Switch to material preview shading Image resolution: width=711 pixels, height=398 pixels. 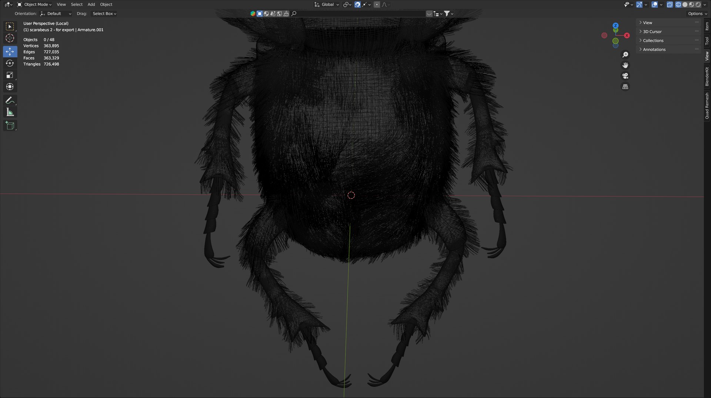[x=692, y=4]
